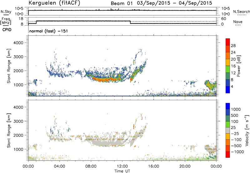Click the 12 label on power colorbar
This screenshot has height=173, width=250.
pos(233,73)
